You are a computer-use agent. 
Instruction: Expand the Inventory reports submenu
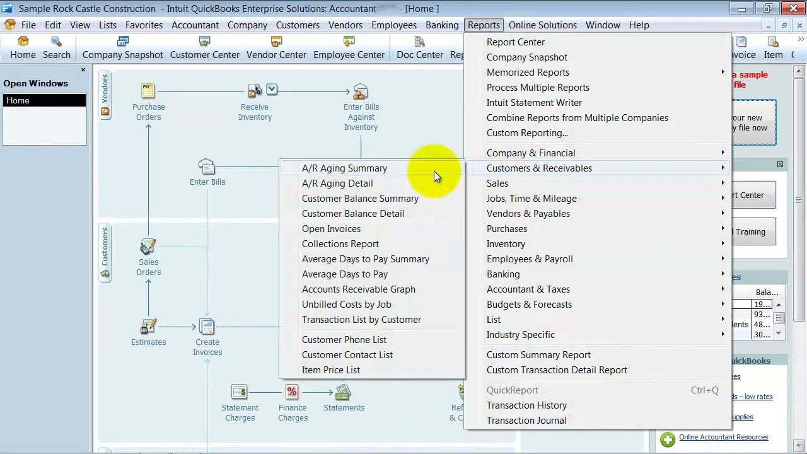pos(723,243)
